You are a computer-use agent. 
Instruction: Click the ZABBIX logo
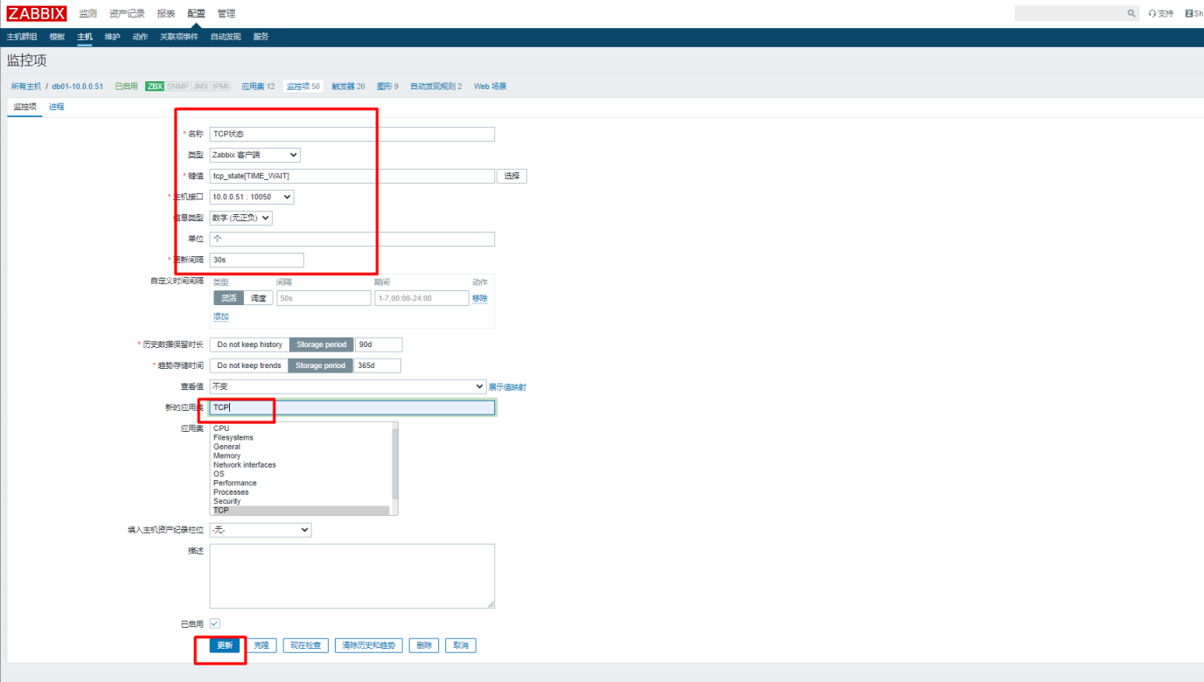pos(37,13)
